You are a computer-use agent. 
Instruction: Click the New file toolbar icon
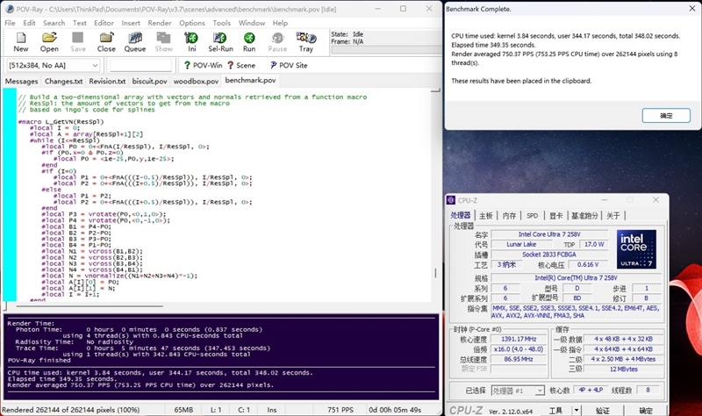tap(20, 41)
